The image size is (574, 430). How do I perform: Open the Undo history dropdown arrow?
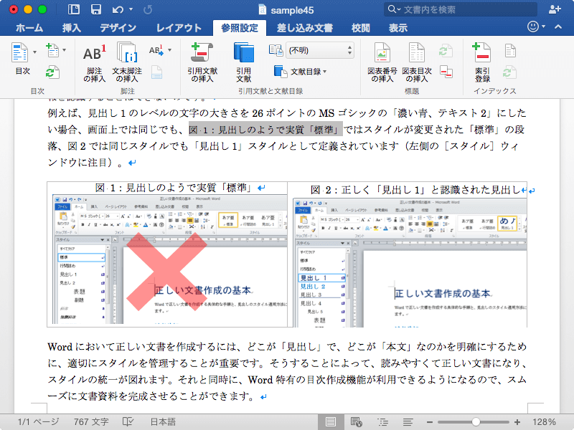click(131, 9)
